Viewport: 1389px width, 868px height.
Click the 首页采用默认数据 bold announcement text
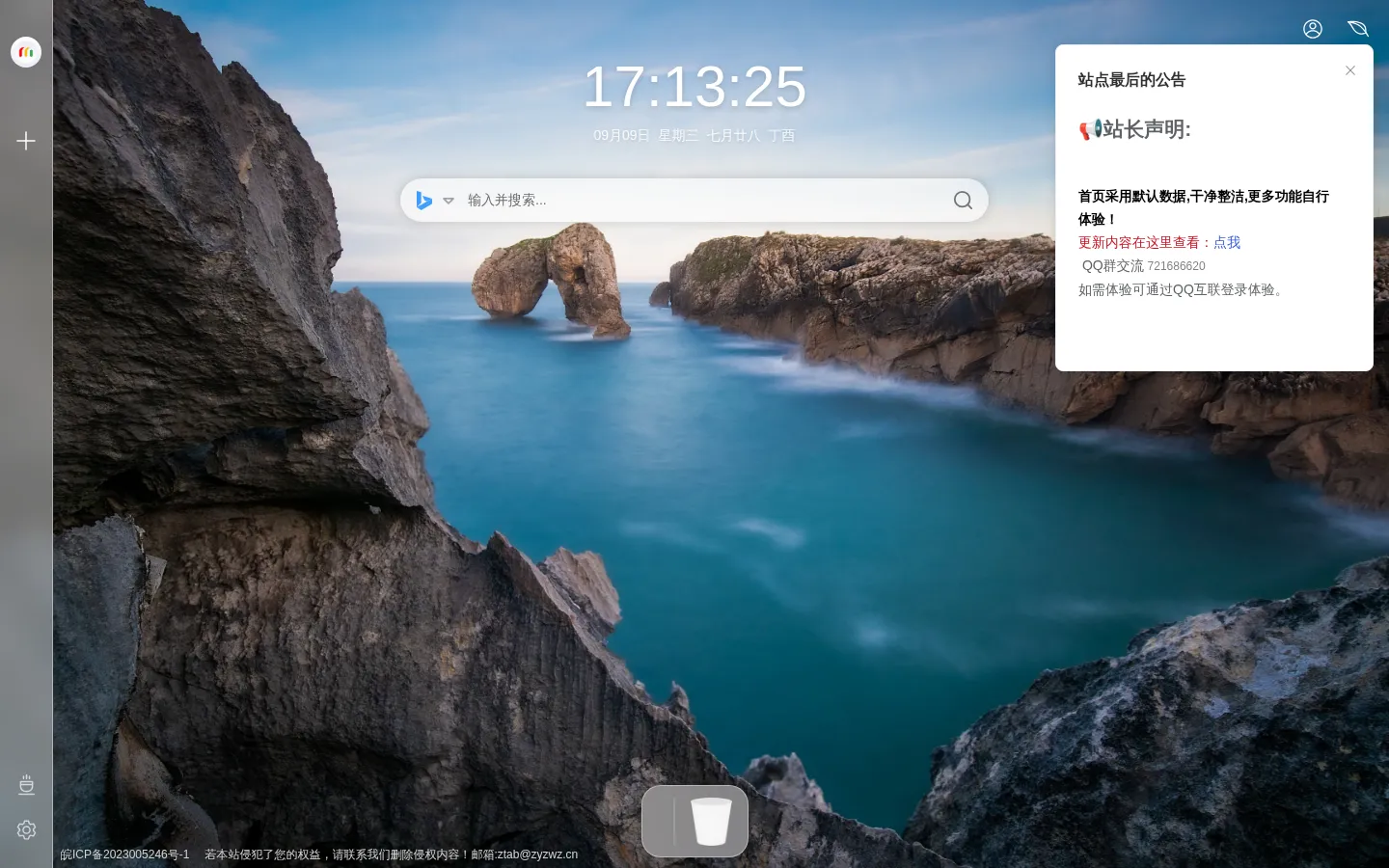(x=1203, y=208)
